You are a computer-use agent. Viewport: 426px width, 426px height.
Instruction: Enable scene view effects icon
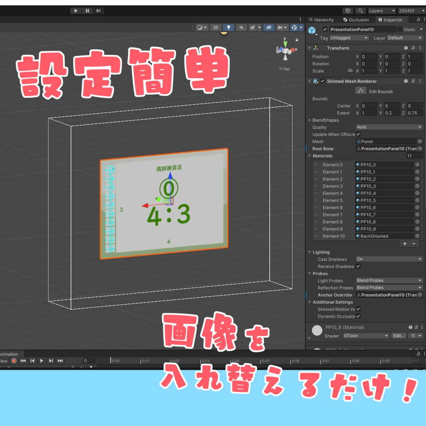coord(253,27)
